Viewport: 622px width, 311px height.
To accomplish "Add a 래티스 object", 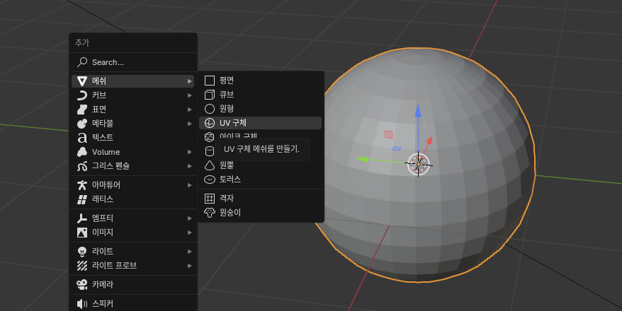I will click(133, 199).
